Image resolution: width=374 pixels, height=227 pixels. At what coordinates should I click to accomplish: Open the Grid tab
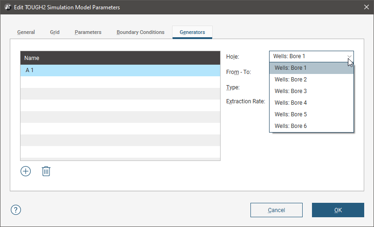(x=55, y=33)
